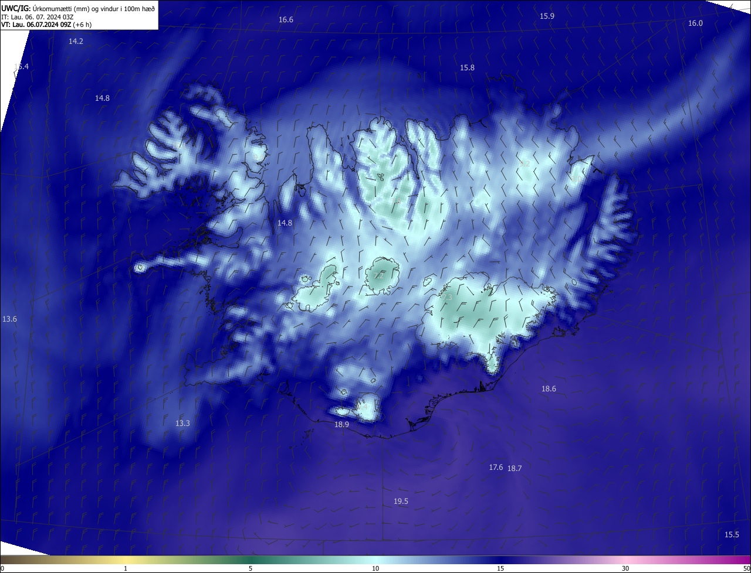The image size is (751, 573).
Task: Click the colorbar tick label 30
Action: coord(625,568)
